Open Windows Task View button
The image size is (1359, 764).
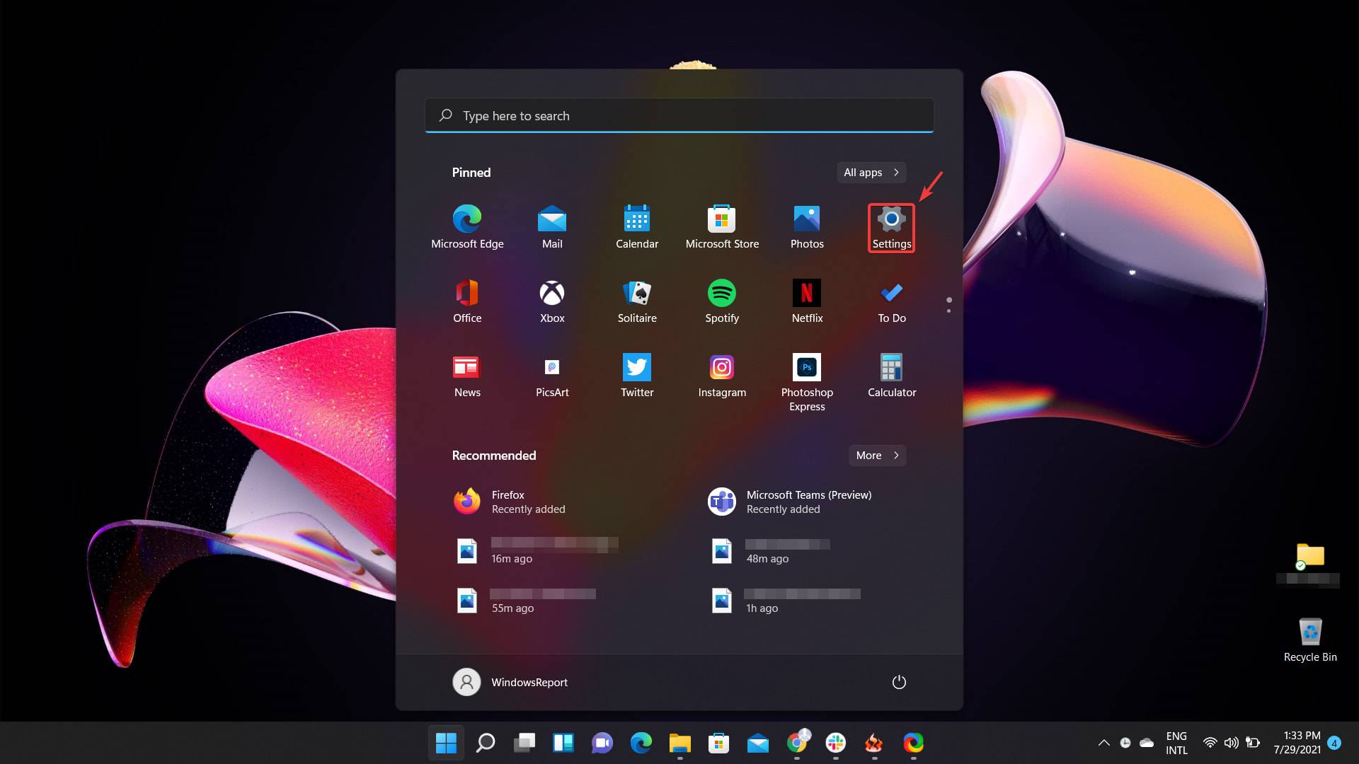pos(524,743)
